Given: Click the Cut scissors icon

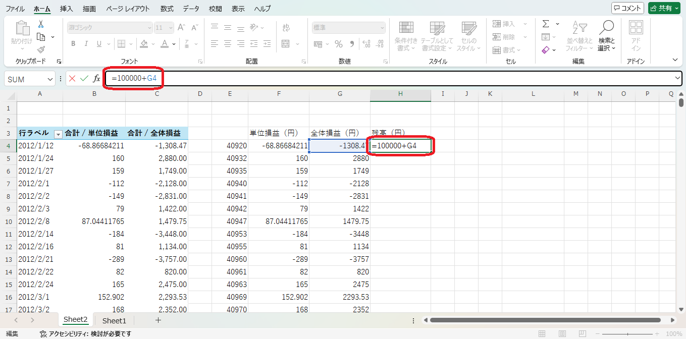Looking at the screenshot, I should point(41,24).
